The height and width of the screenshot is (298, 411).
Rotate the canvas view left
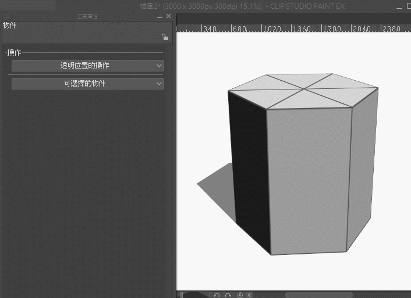tap(217, 295)
